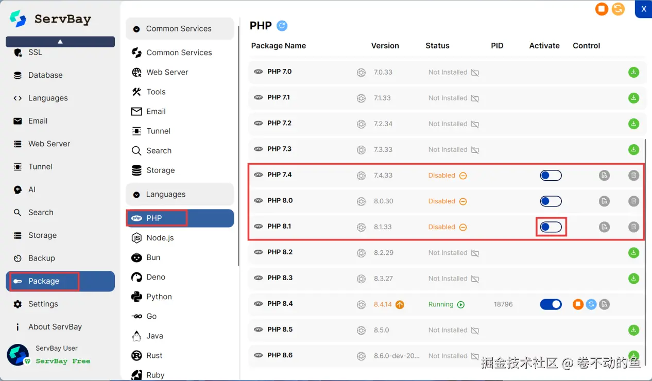Screen dimensions: 652x381
Task: Open settings gear for PHP 8.2
Action: tap(361, 253)
